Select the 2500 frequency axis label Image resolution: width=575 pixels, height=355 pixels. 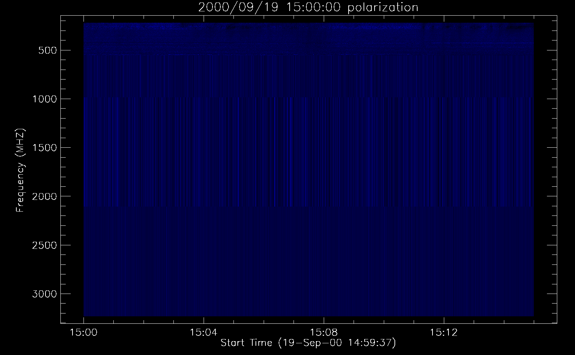click(44, 245)
